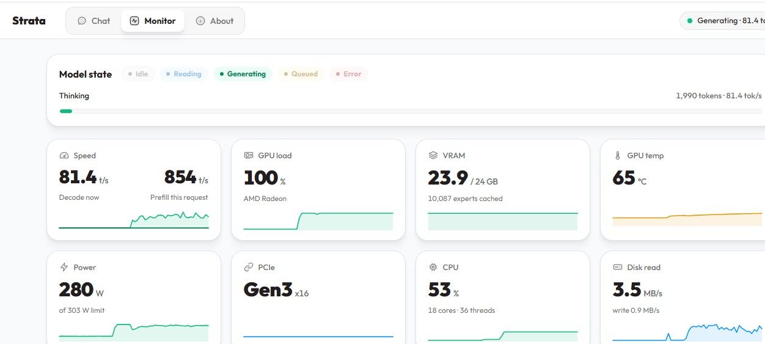This screenshot has height=344, width=765.
Task: Click the VRAM usage chart
Action: (503, 221)
